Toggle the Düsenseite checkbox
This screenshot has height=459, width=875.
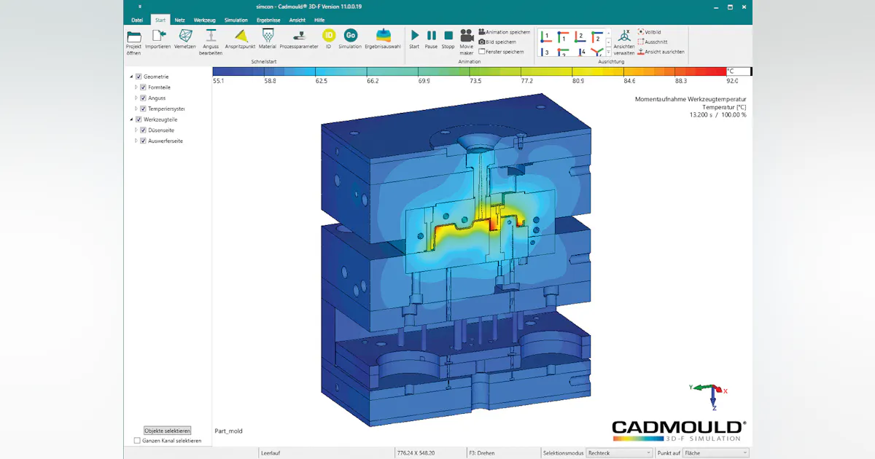[x=143, y=130]
